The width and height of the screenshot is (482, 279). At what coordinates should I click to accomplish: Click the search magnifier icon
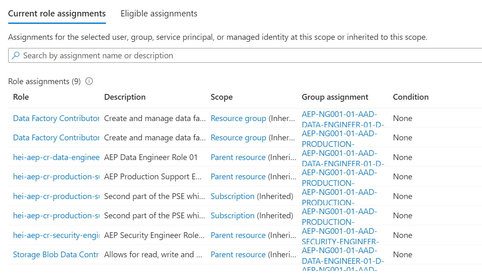16,55
